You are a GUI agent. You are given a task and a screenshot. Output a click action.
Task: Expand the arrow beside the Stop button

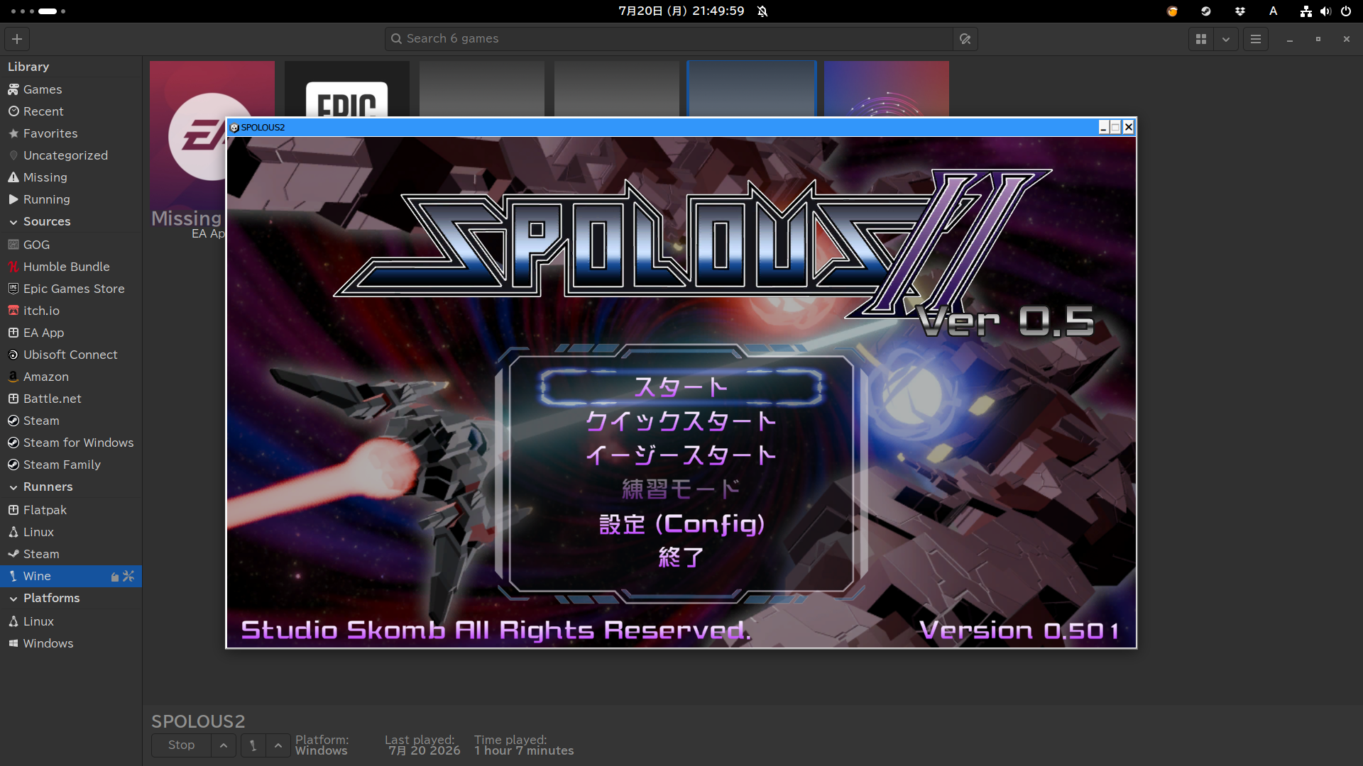pos(224,745)
